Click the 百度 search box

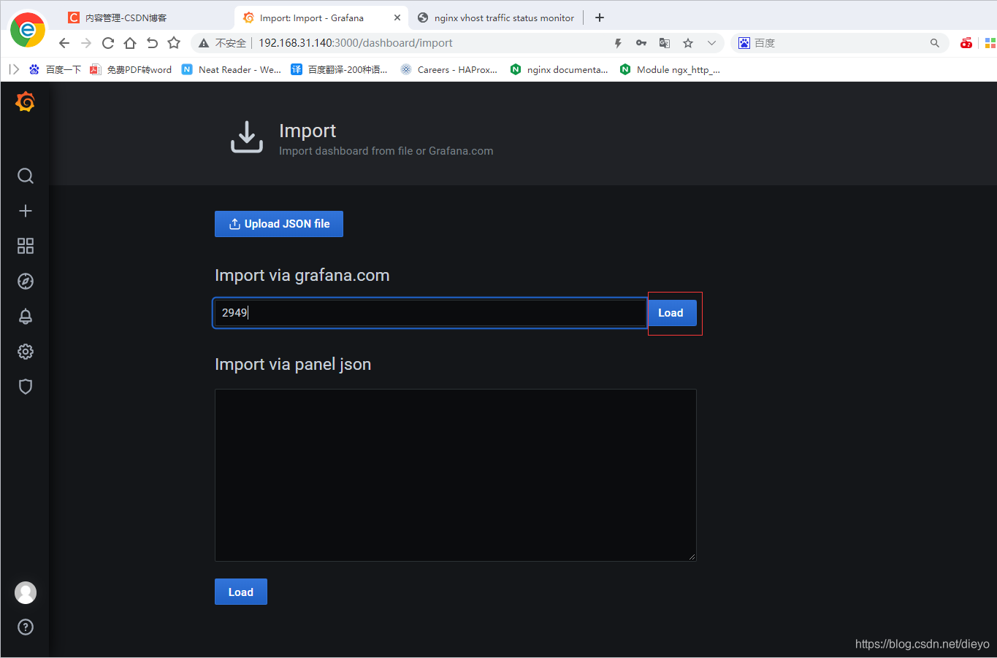[840, 43]
